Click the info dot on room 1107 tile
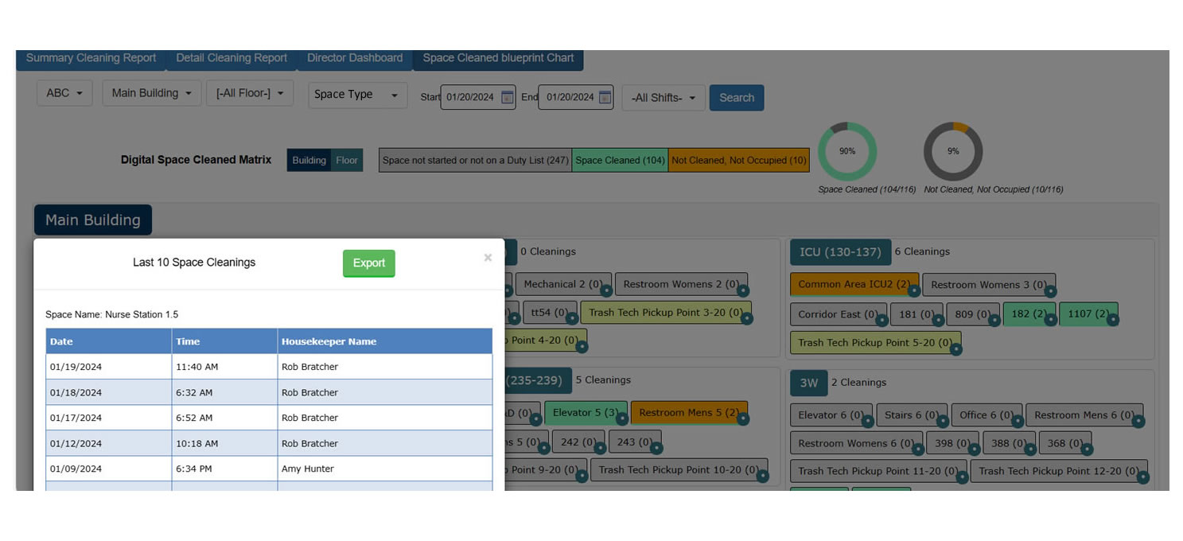Viewport: 1183px width, 541px height. [1112, 320]
